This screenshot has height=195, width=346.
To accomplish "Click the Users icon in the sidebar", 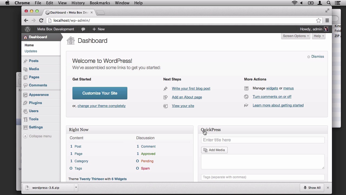I will click(25, 111).
